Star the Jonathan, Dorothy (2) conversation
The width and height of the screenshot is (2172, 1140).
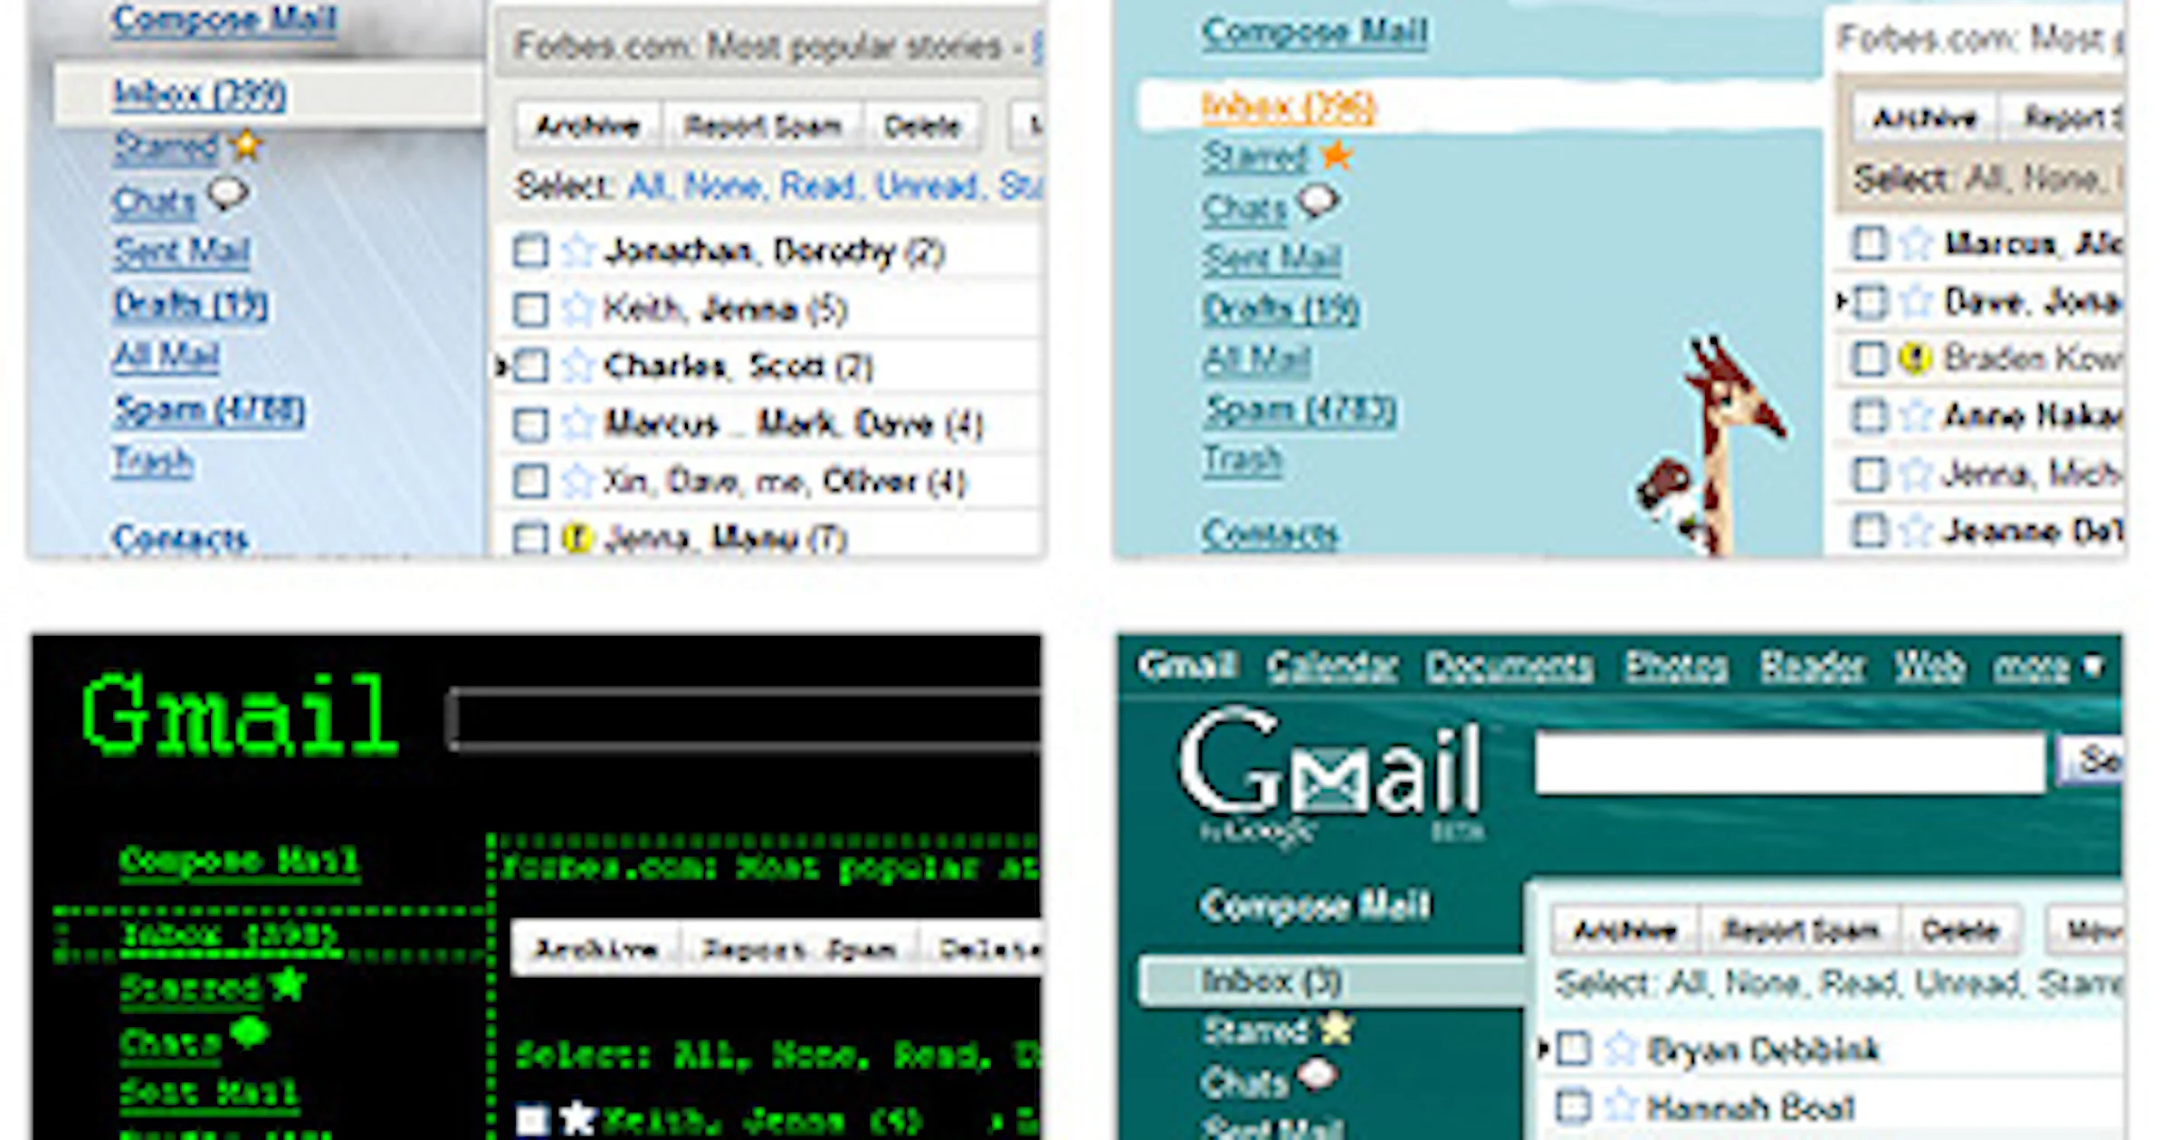[576, 251]
